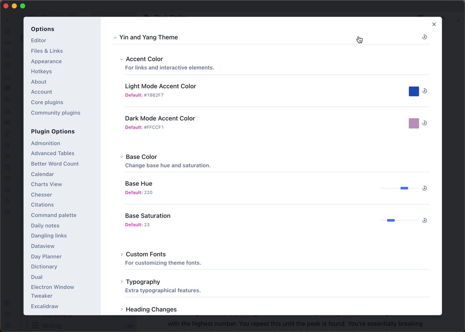Expand the Heading Changes section
Image resolution: width=465 pixels, height=332 pixels.
[x=122, y=310]
